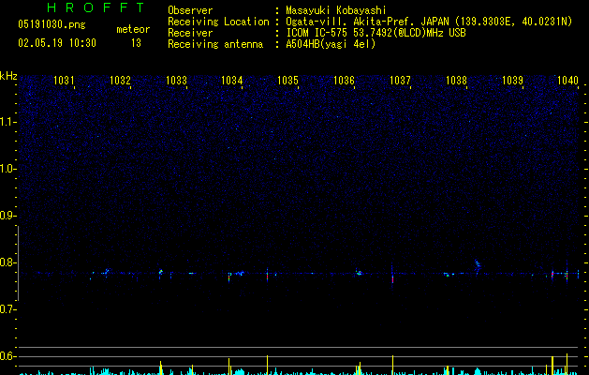Image resolution: width=589 pixels, height=375 pixels.
Task: Click the meteor count value 13
Action: coord(136,43)
